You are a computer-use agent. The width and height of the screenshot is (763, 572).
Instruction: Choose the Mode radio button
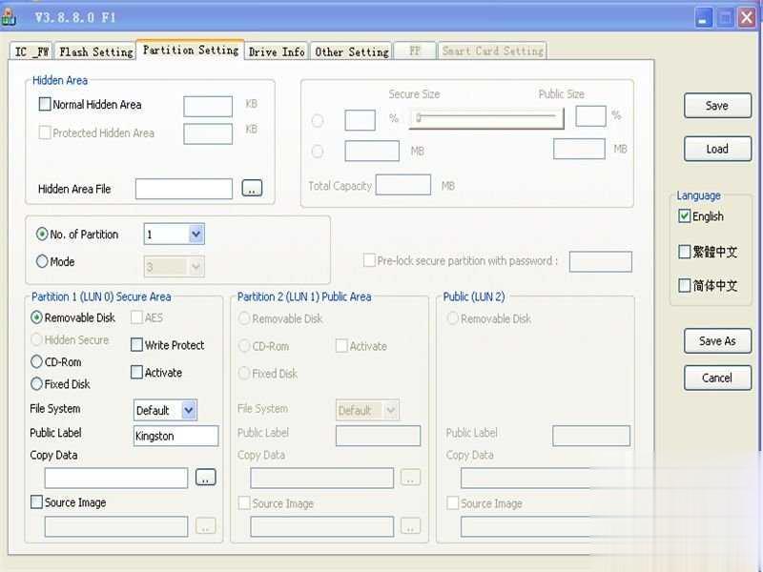pos(42,261)
